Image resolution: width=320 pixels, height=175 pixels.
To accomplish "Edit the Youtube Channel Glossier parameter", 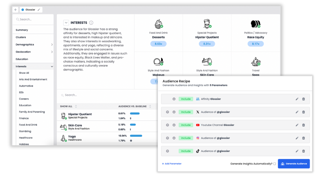I will pyautogui.click(x=297, y=125).
